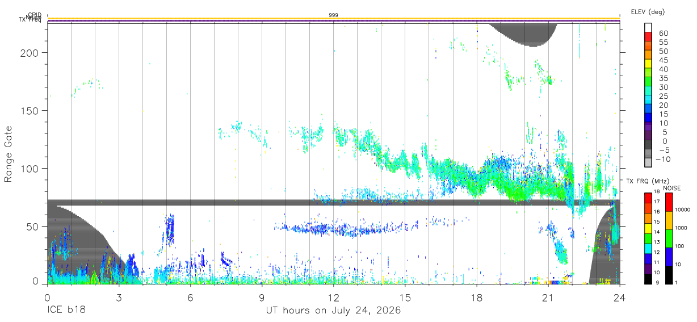The height and width of the screenshot is (322, 697).
Task: Select the cyan 20–25 degree elevation swatch
Action: 648,100
